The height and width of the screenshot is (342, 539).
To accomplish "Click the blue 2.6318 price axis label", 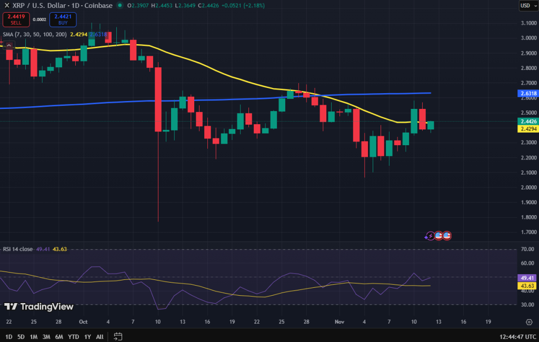I will [x=528, y=94].
